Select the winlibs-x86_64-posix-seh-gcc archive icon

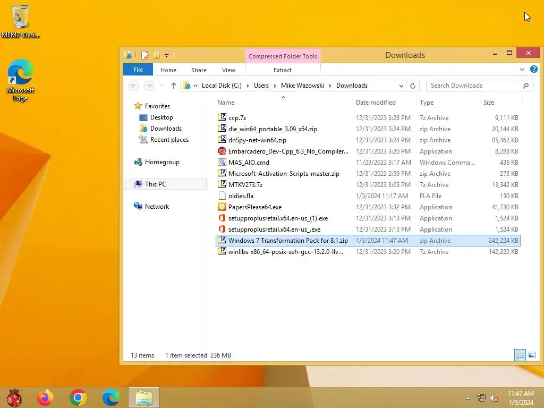click(x=222, y=251)
